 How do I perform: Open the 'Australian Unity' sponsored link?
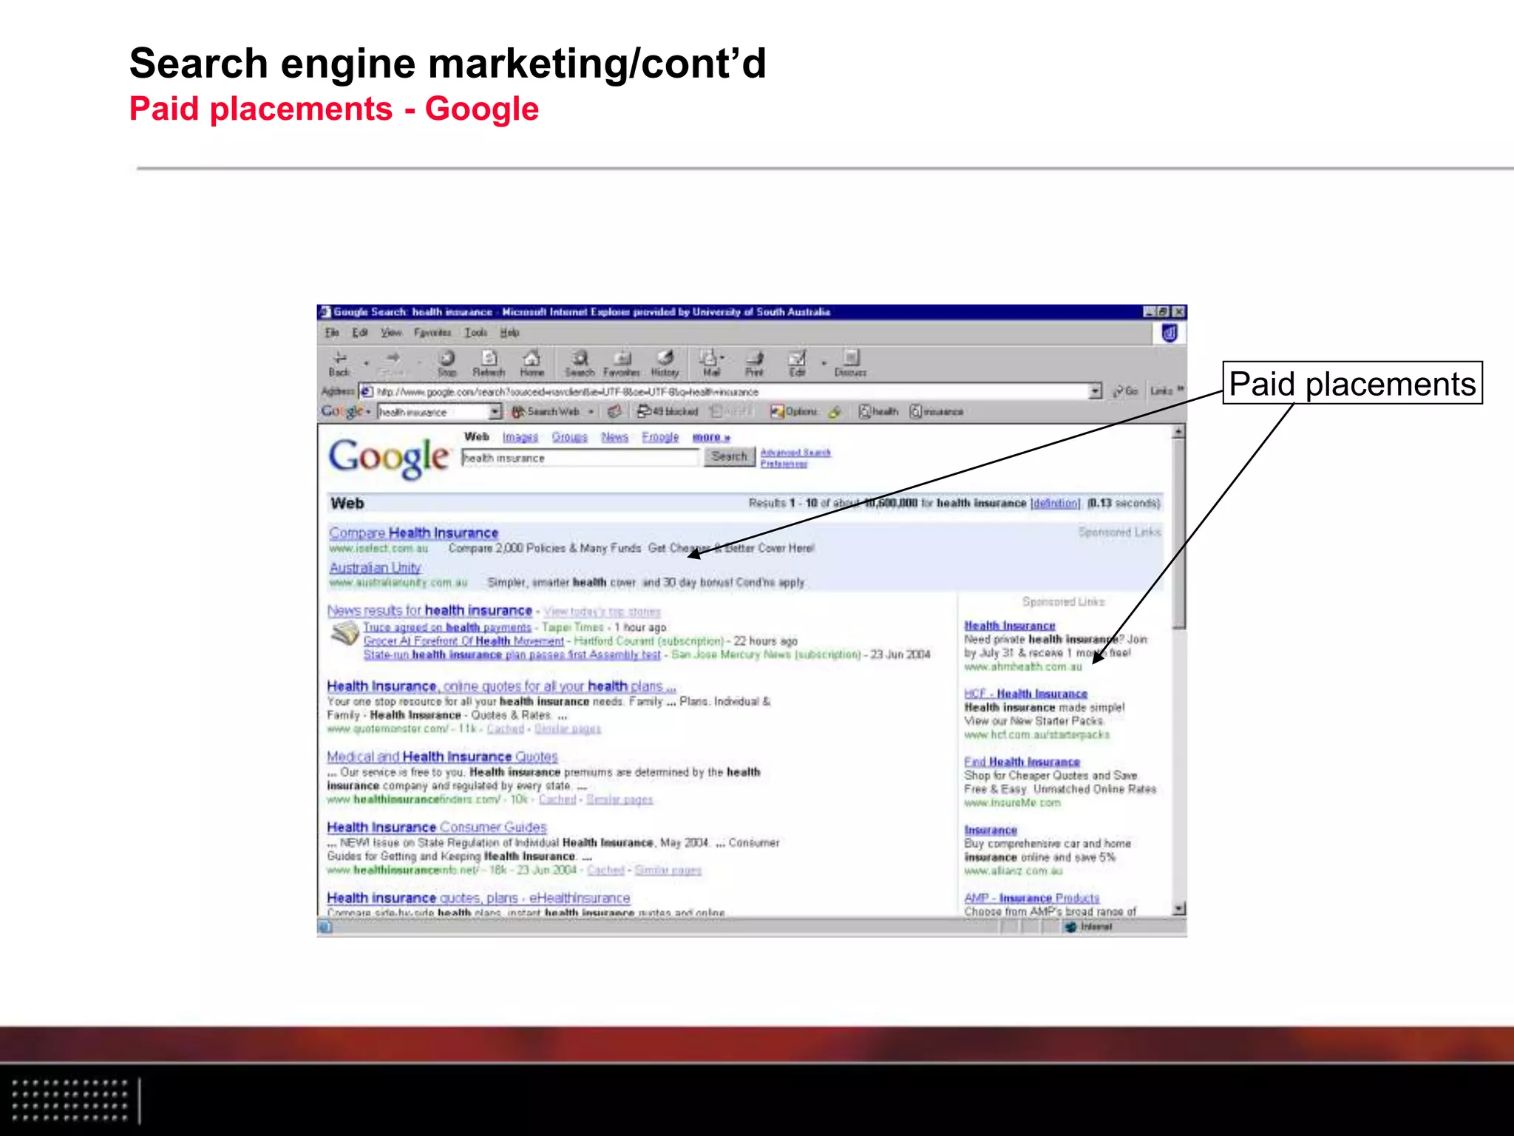coord(375,567)
